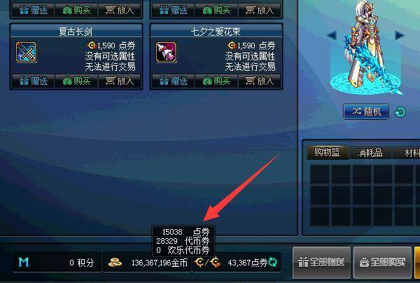Screen dimensions: 420x283
Task: Rotate character preview with left arrow
Action: coord(332,35)
